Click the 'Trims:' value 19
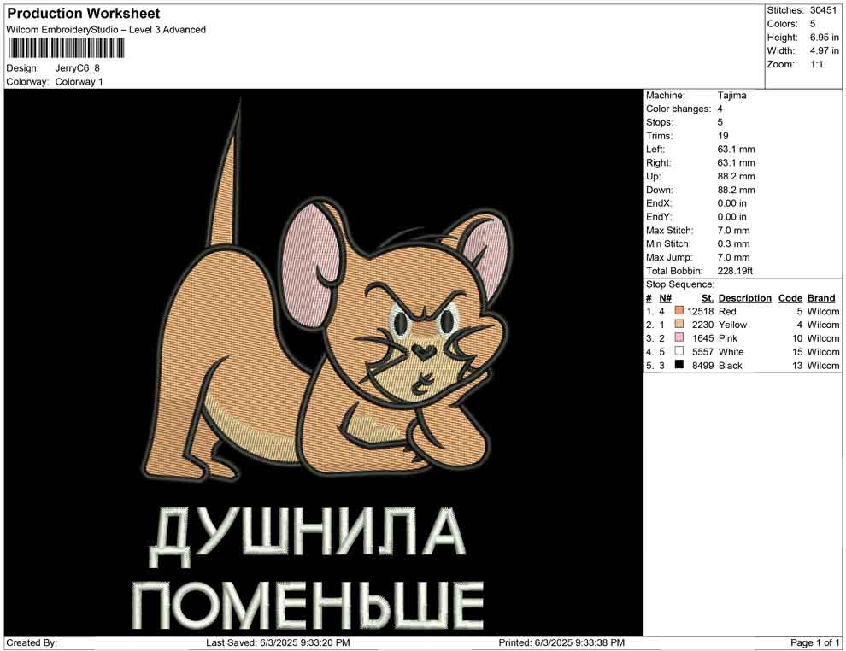The width and height of the screenshot is (846, 651). pyautogui.click(x=723, y=136)
